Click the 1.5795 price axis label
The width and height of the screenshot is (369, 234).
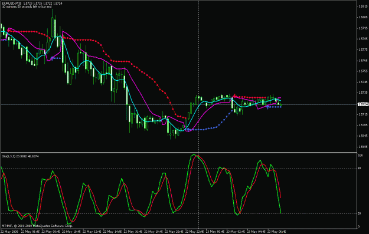point(363,28)
